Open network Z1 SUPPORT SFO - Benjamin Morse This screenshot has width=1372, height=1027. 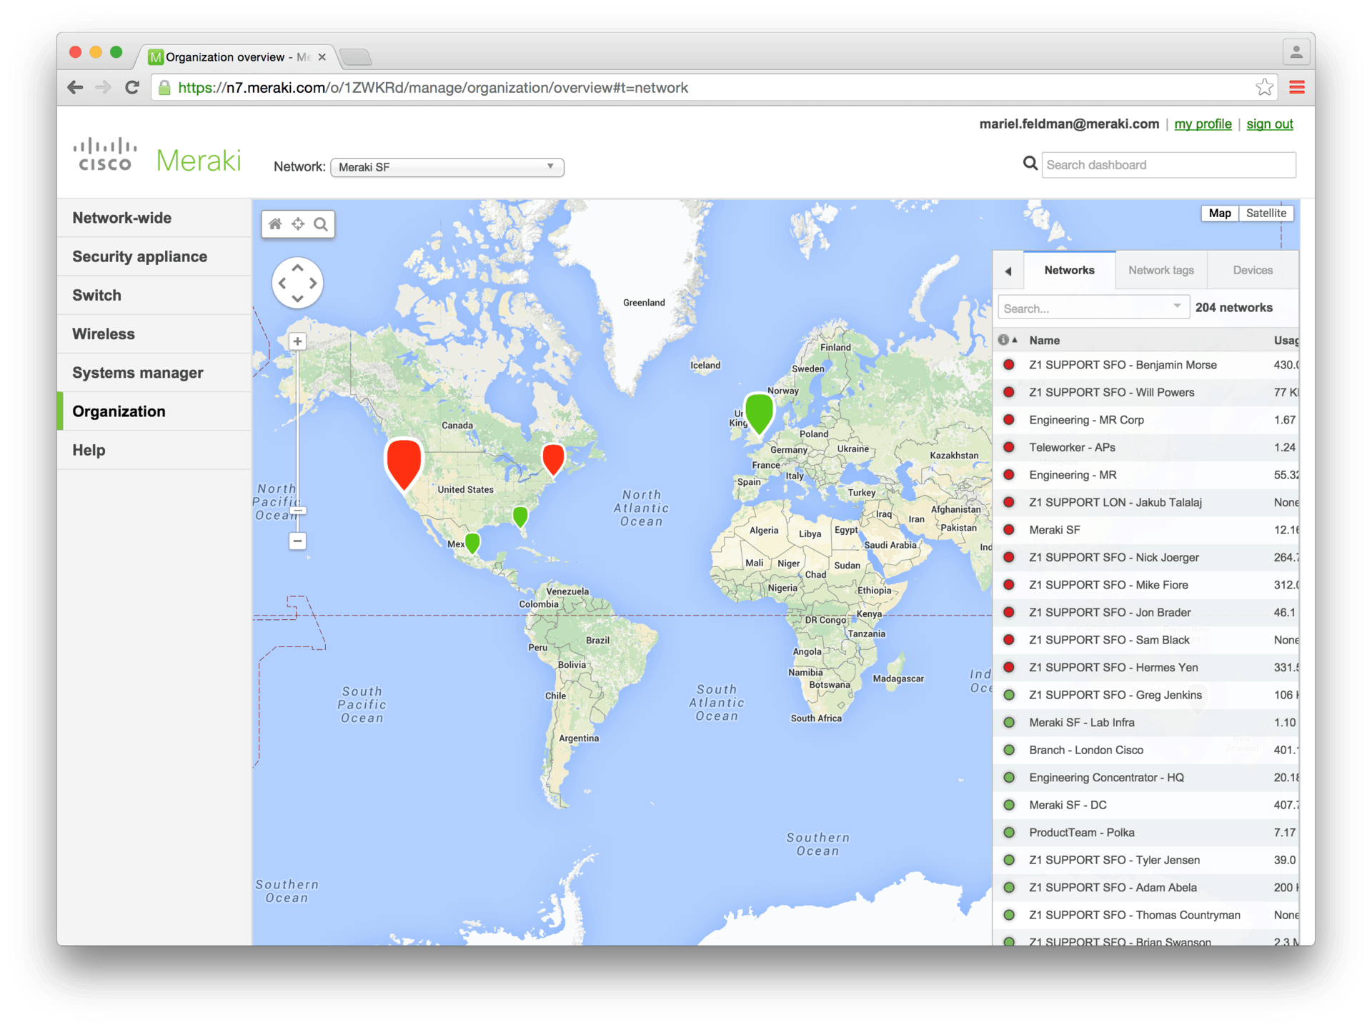(x=1123, y=365)
